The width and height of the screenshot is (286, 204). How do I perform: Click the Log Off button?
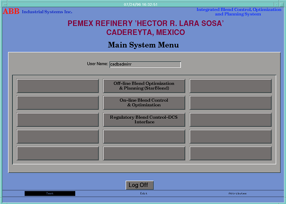pyautogui.click(x=140, y=185)
